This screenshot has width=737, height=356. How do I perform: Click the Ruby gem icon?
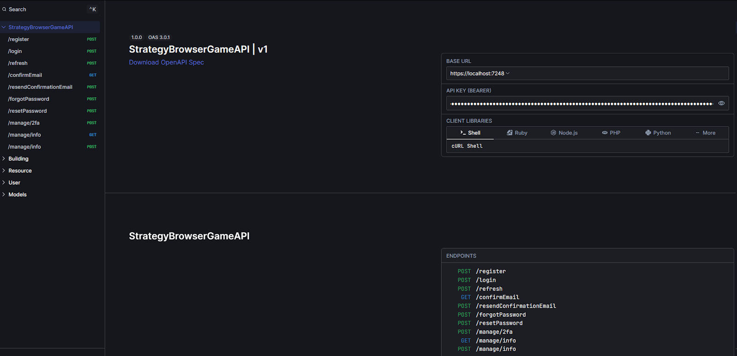click(x=509, y=133)
